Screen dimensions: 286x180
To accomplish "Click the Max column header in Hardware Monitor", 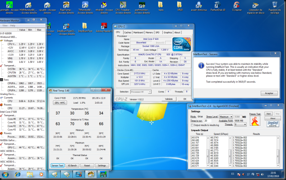I will point(39,30).
